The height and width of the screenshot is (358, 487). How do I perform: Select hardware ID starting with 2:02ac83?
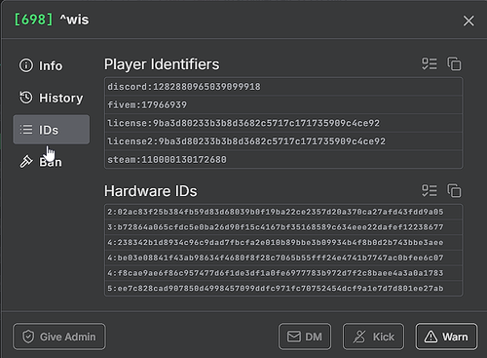(283, 212)
